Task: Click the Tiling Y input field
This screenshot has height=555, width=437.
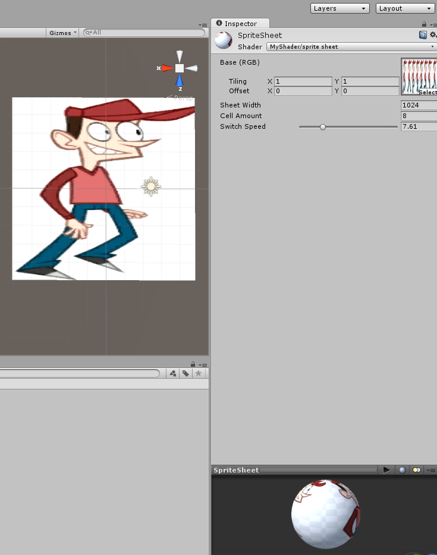Action: [x=370, y=81]
